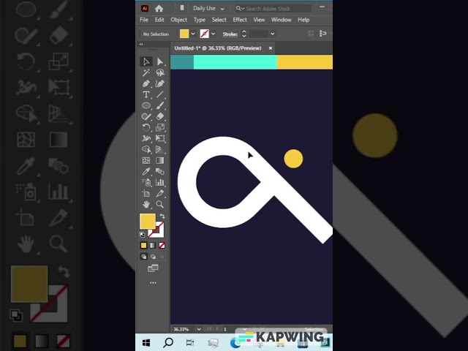Select the Shaper tool
Viewport: 468px width, 351px height.
pyautogui.click(x=146, y=117)
